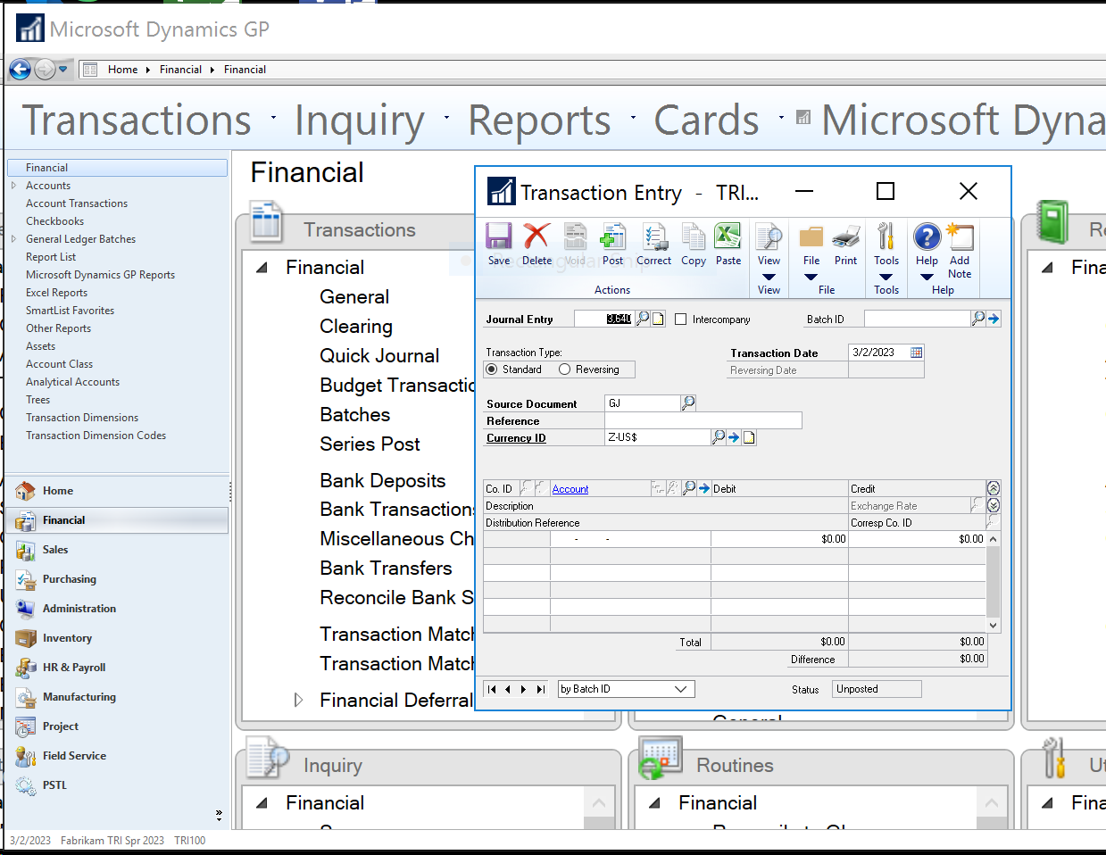Viewport: 1106px width, 855px height.
Task: Click the Batch ID expansion arrow
Action: (x=994, y=319)
